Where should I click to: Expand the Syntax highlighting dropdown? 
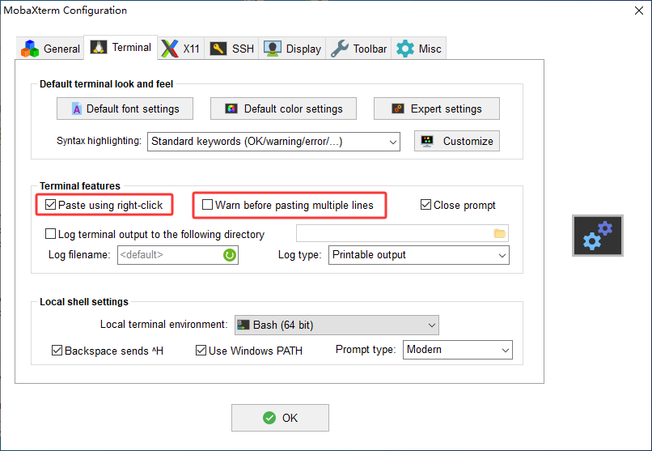click(273, 142)
